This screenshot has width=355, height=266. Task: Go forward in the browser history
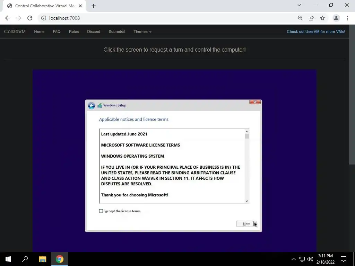19,18
